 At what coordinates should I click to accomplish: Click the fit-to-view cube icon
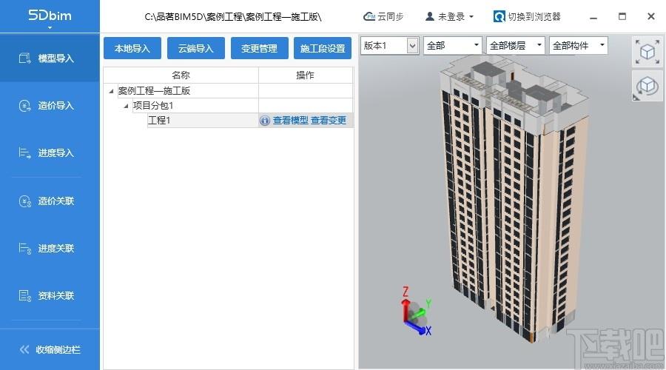point(647,53)
